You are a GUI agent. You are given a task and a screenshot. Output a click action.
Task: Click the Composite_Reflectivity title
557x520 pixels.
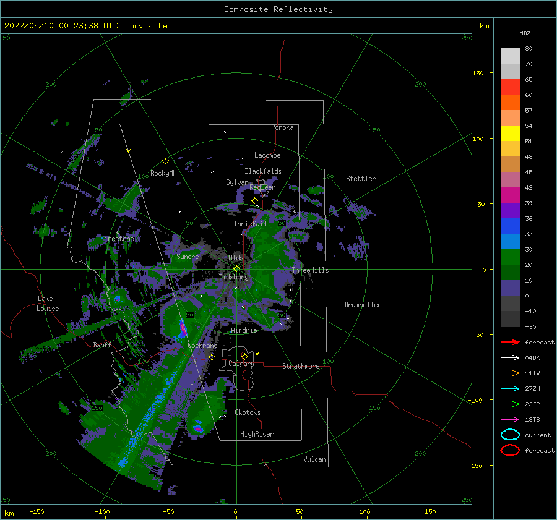pyautogui.click(x=278, y=9)
